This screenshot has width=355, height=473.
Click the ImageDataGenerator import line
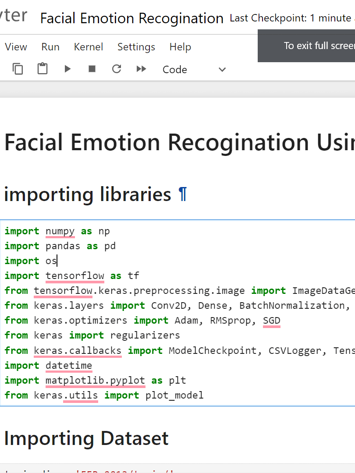pyautogui.click(x=180, y=290)
